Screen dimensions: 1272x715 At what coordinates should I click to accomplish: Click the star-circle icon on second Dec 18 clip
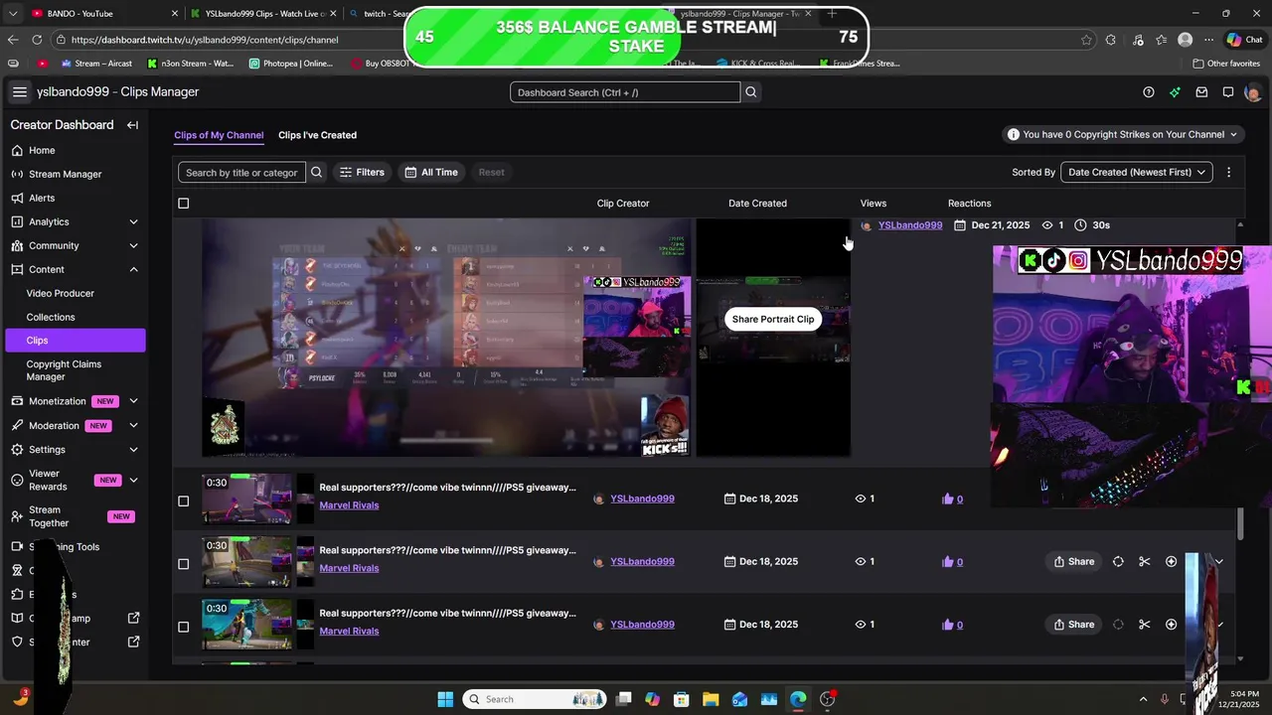click(1171, 561)
